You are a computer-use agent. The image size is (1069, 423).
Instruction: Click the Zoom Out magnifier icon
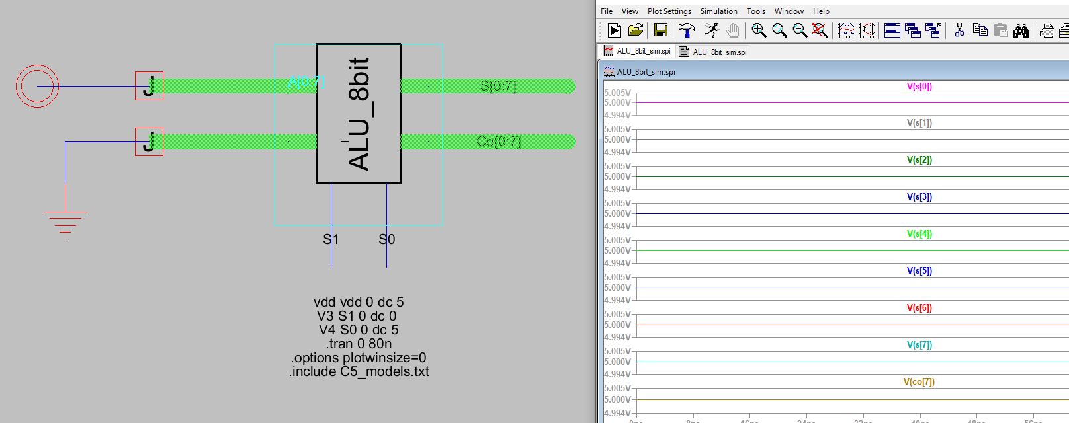[800, 30]
